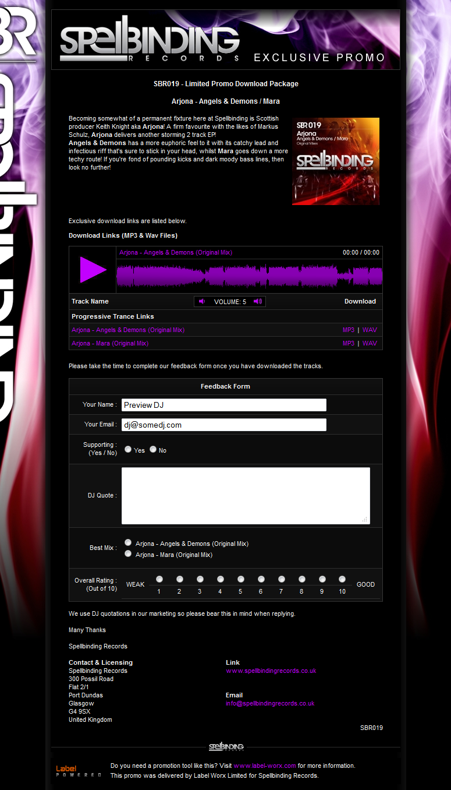This screenshot has height=790, width=451.
Task: Rate the release 8 out of 10
Action: point(302,579)
